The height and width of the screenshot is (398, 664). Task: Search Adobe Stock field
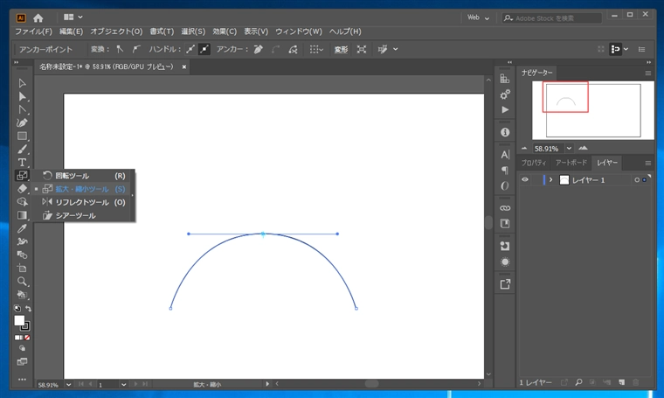(552, 17)
